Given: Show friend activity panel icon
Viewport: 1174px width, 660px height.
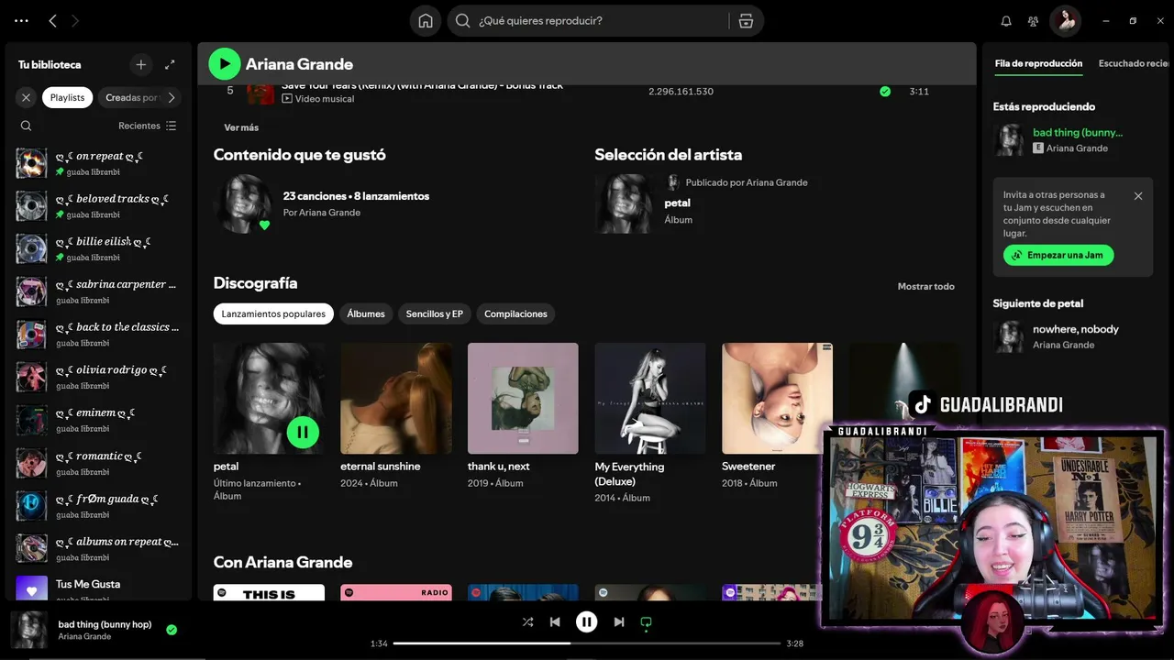Looking at the screenshot, I should click(x=1034, y=21).
